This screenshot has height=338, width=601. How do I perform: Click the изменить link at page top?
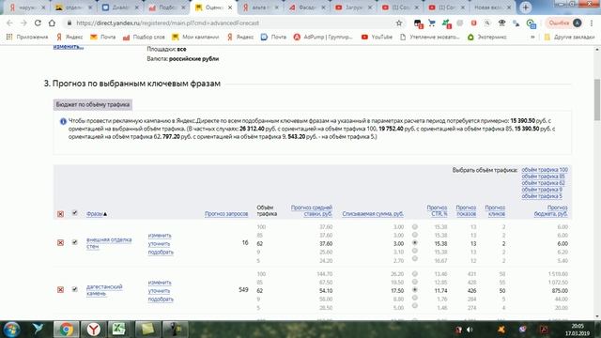coord(69,46)
